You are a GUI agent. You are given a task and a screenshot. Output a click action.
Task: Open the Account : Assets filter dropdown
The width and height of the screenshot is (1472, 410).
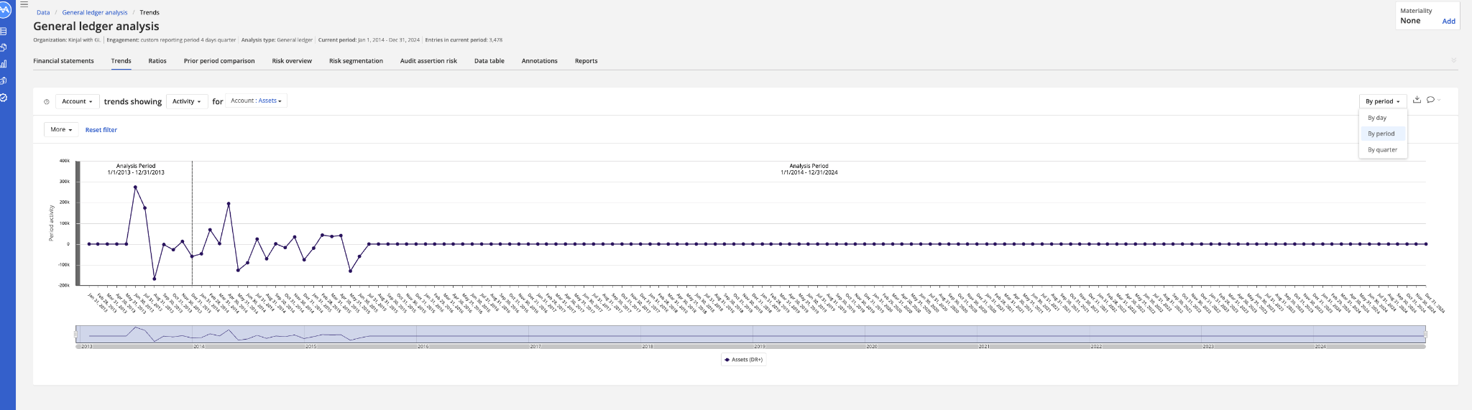[256, 101]
